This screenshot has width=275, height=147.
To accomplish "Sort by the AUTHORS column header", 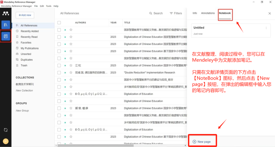I will point(80,23).
